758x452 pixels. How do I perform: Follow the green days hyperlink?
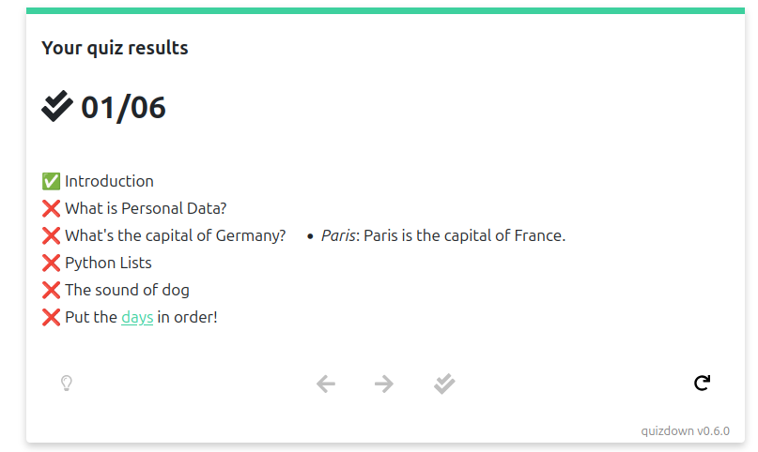point(137,317)
